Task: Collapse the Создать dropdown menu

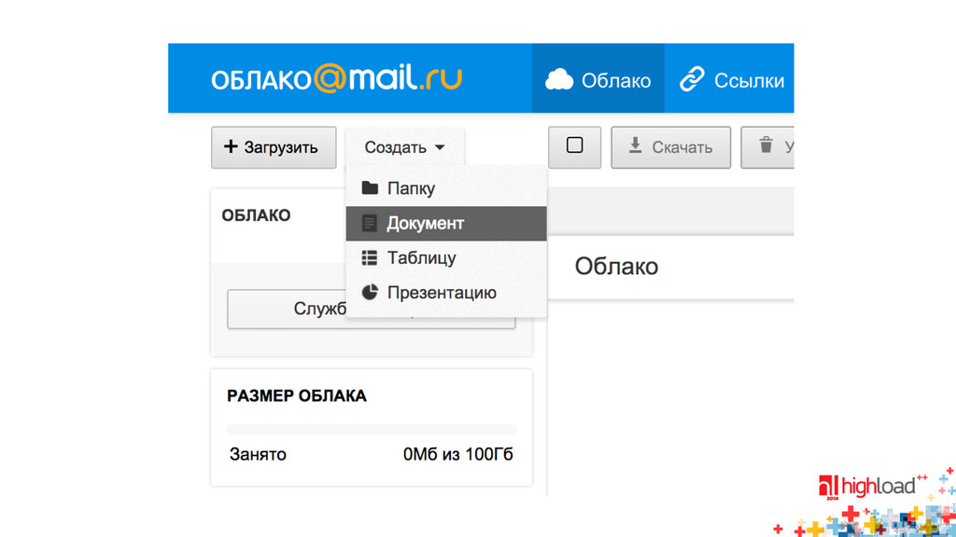Action: click(405, 147)
